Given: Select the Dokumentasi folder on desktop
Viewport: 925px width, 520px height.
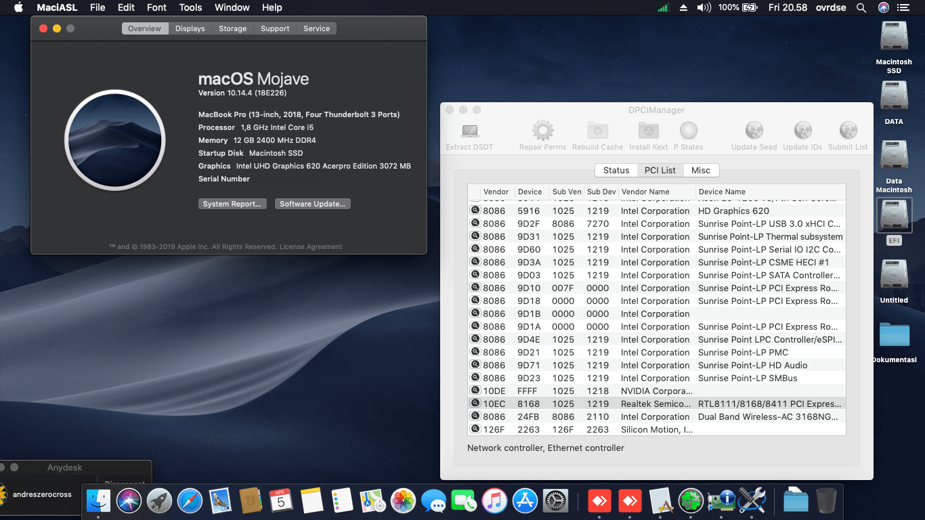Looking at the screenshot, I should (x=894, y=342).
